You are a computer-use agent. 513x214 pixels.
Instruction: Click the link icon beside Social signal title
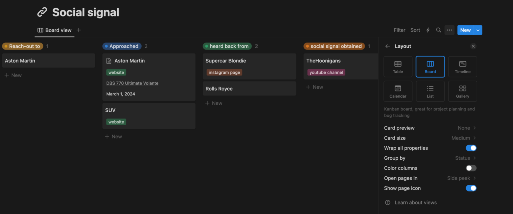(x=42, y=12)
